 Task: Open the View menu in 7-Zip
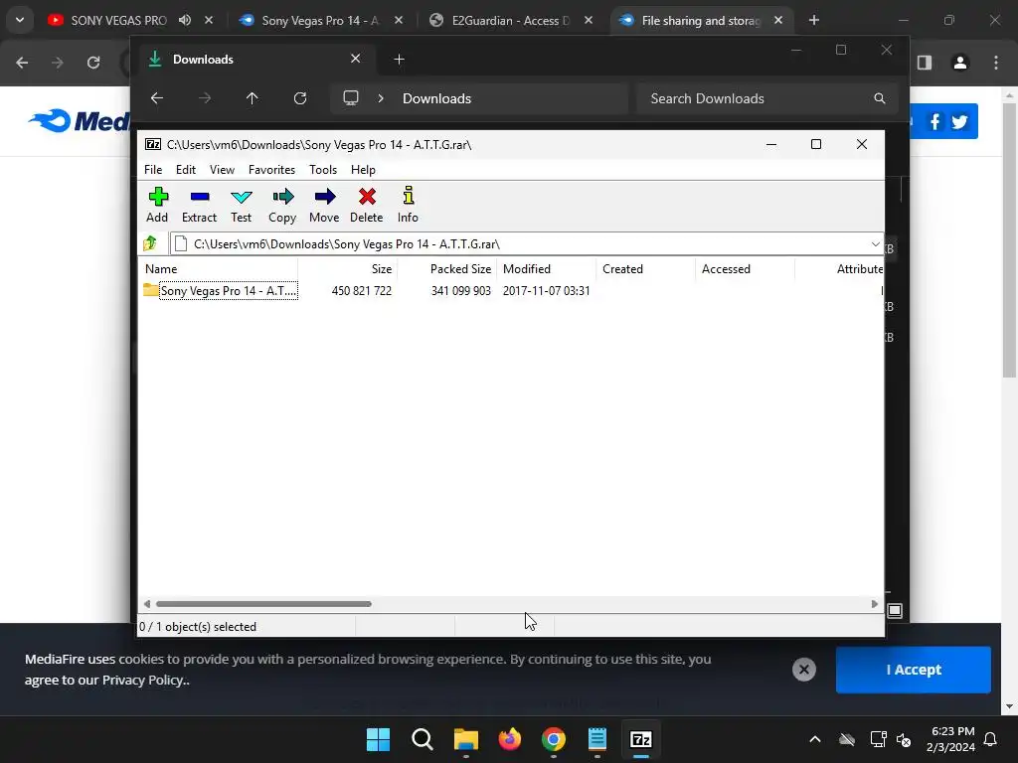point(222,169)
